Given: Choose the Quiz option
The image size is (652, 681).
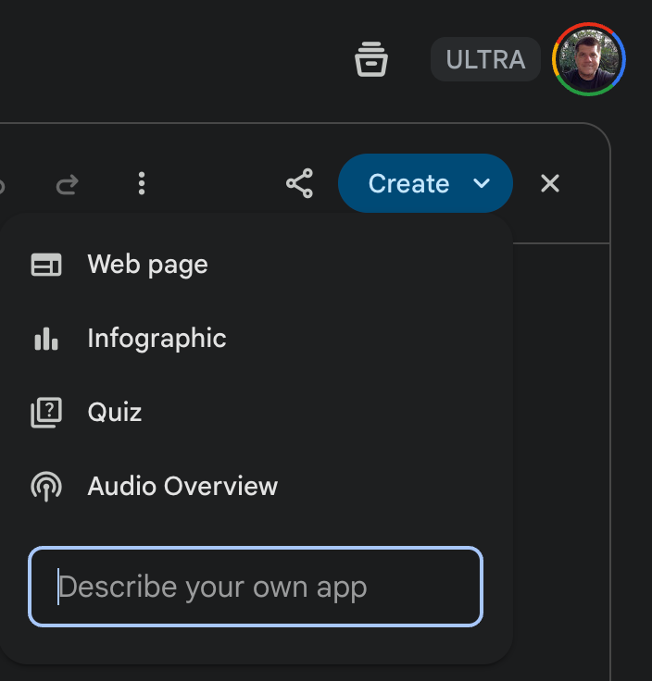Looking at the screenshot, I should click(x=257, y=412).
